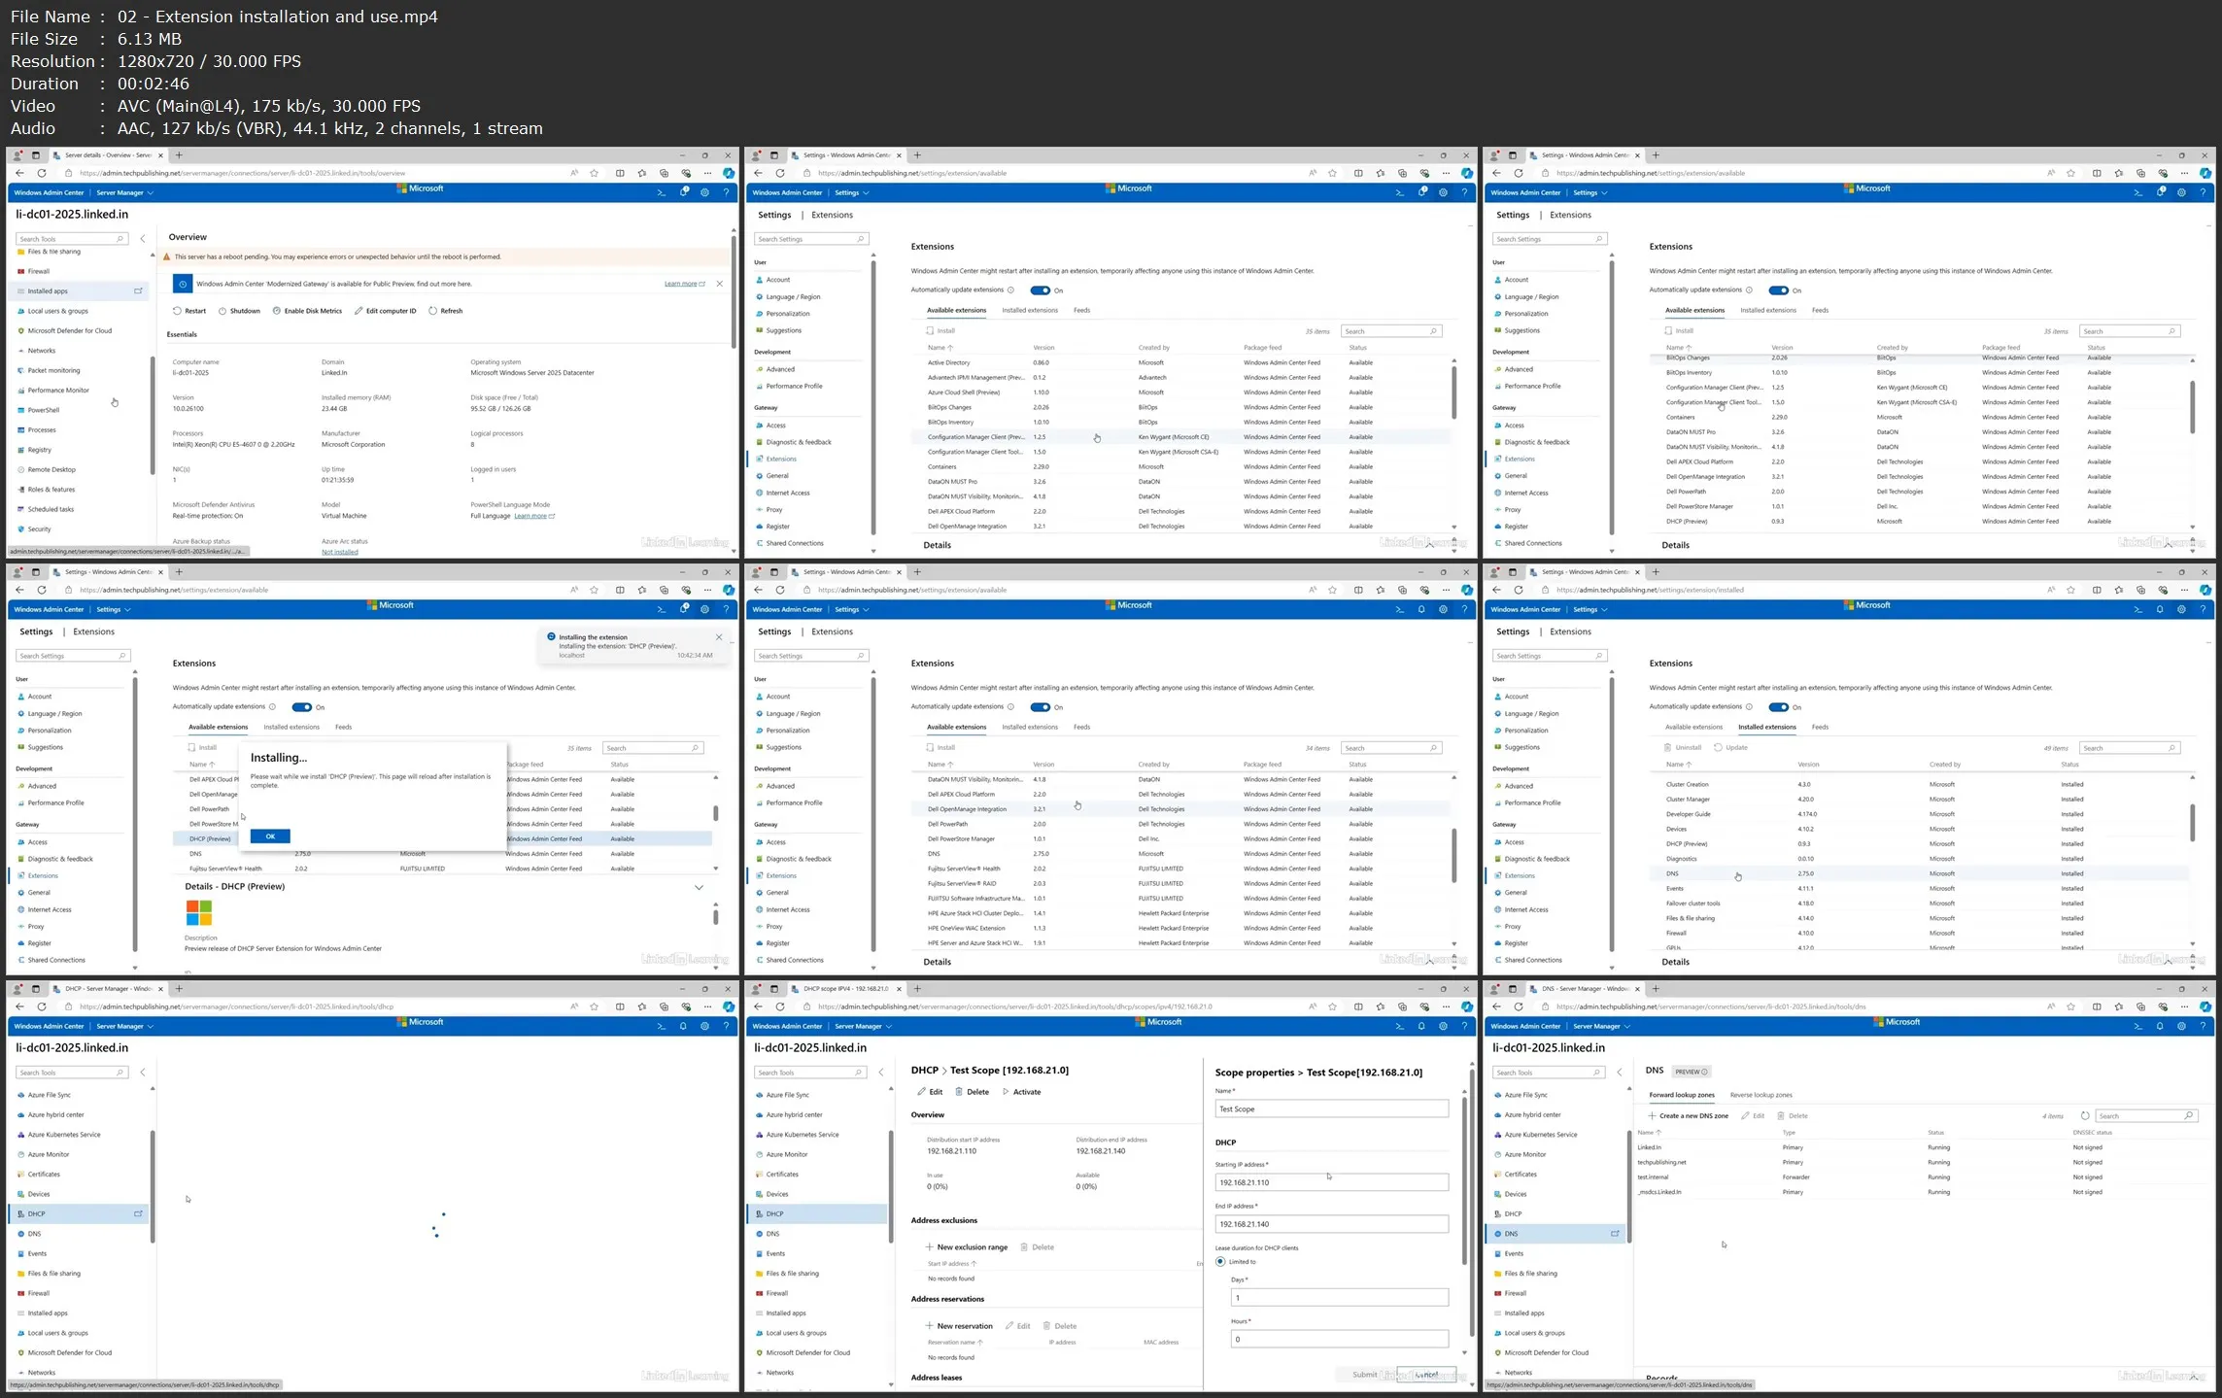Select the techpublishing.net DNS zone row
Image resolution: width=2222 pixels, height=1398 pixels.
(x=1914, y=1162)
